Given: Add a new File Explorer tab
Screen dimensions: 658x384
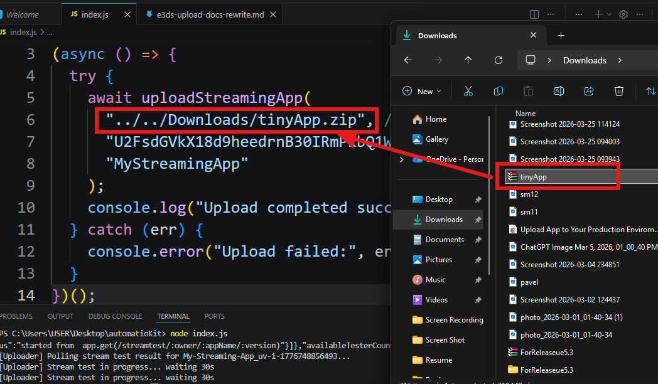Looking at the screenshot, I should click(x=561, y=36).
